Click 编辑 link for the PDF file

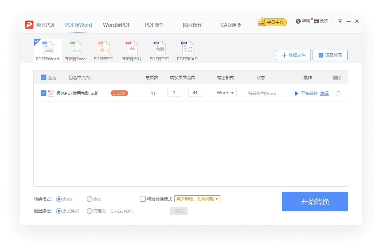[x=324, y=93]
